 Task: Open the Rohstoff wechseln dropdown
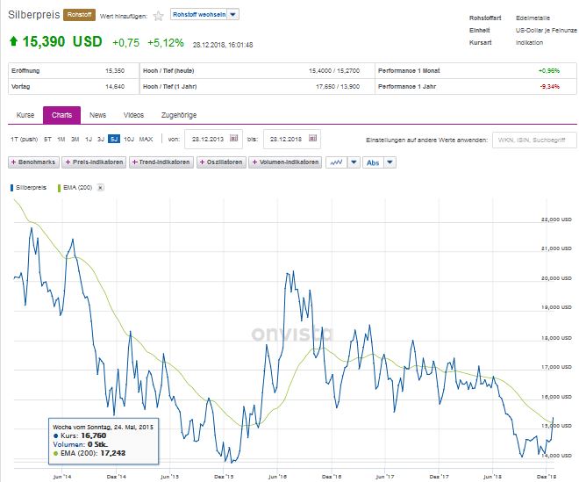tap(204, 15)
